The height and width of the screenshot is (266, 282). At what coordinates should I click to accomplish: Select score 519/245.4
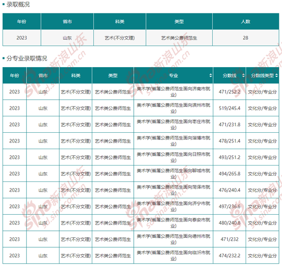pos(230,108)
